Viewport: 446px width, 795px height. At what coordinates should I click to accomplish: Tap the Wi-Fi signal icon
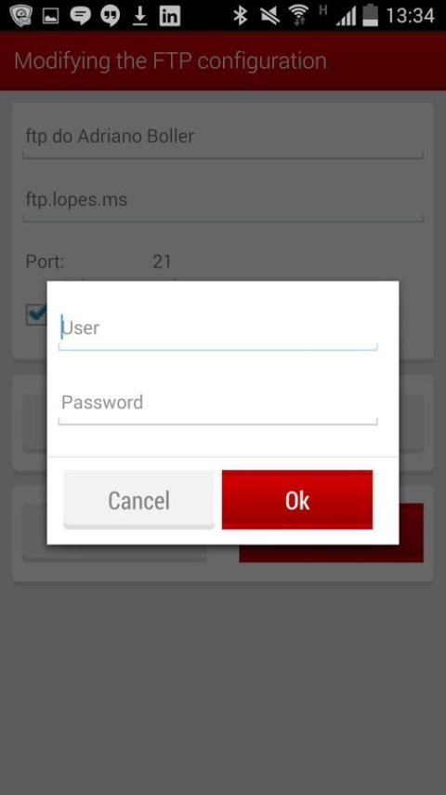click(299, 16)
